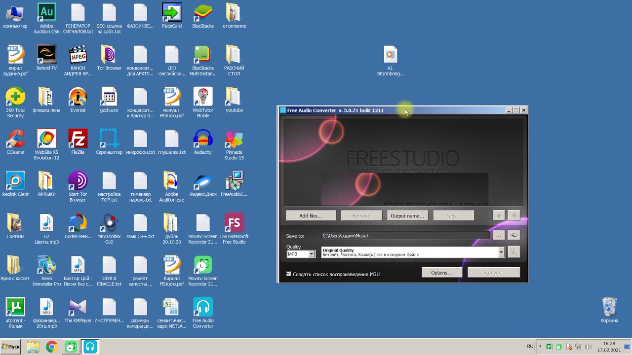Image resolution: width=632 pixels, height=355 pixels.
Task: Click the RU language indicator
Action: pyautogui.click(x=530, y=346)
